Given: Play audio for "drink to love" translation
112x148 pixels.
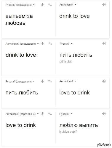Looking at the screenshot, I should point(104,4).
